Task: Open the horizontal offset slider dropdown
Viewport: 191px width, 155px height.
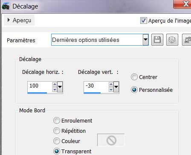Action: click(60, 87)
